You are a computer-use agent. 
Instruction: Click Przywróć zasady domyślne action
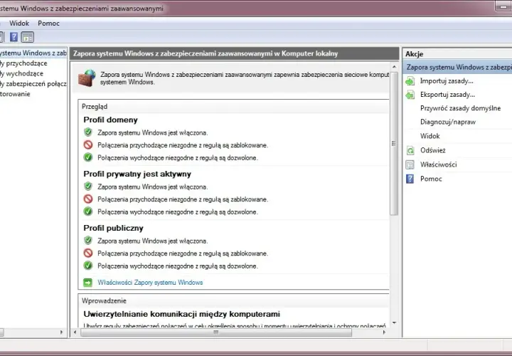click(x=460, y=108)
